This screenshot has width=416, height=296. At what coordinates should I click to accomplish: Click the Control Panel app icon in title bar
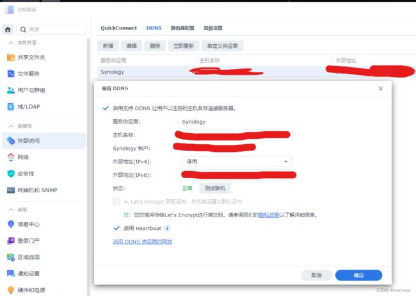tap(9, 10)
